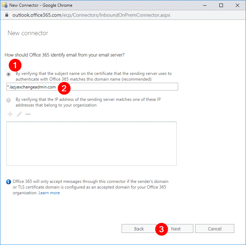Screen dimensions: 246x245
Task: Click the Back button
Action: (x=139, y=229)
